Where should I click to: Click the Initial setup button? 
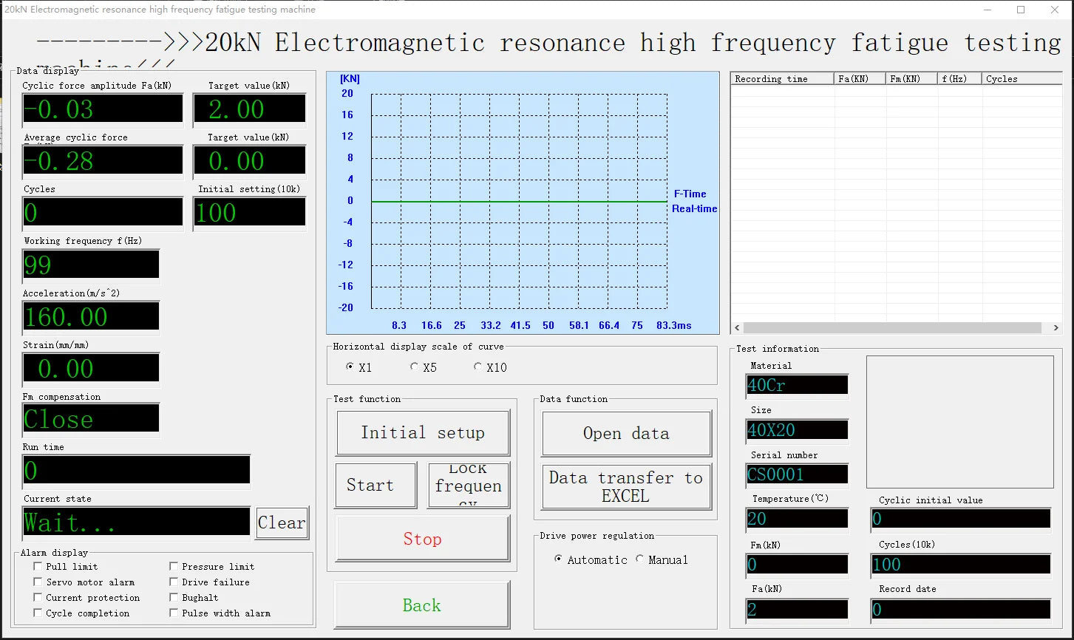tap(422, 433)
